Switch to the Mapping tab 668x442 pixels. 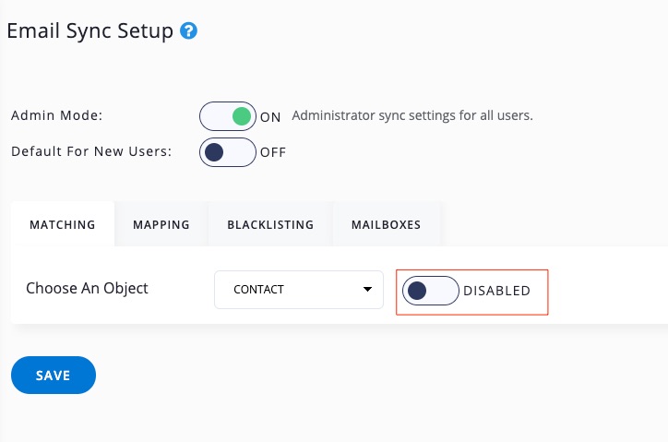click(x=161, y=224)
